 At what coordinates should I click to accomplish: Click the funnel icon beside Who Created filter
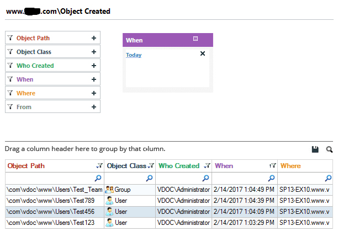click(x=10, y=66)
